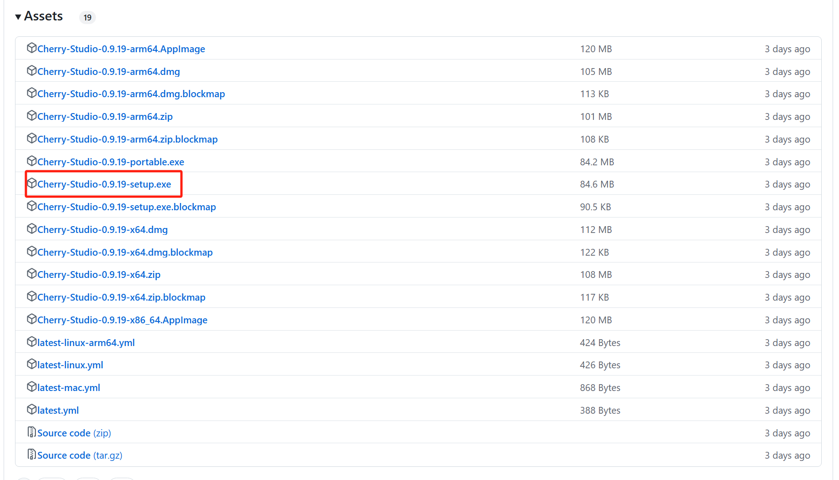
Task: Click the 84.2 MB size of portable.exe
Action: tap(597, 162)
